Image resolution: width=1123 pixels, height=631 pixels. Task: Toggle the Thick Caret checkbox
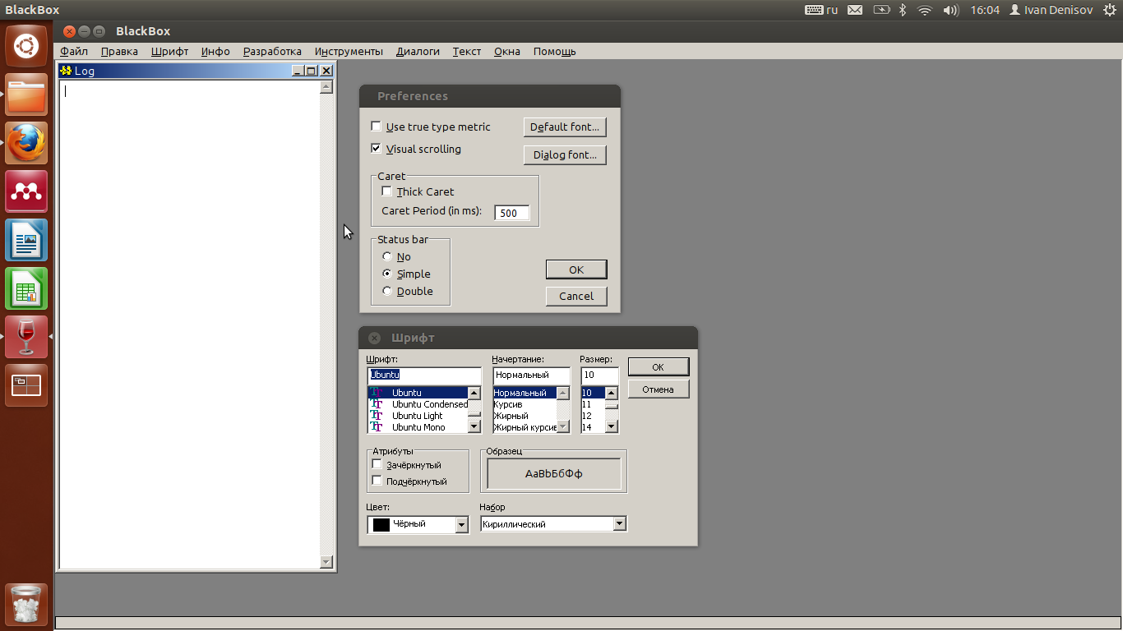click(387, 191)
